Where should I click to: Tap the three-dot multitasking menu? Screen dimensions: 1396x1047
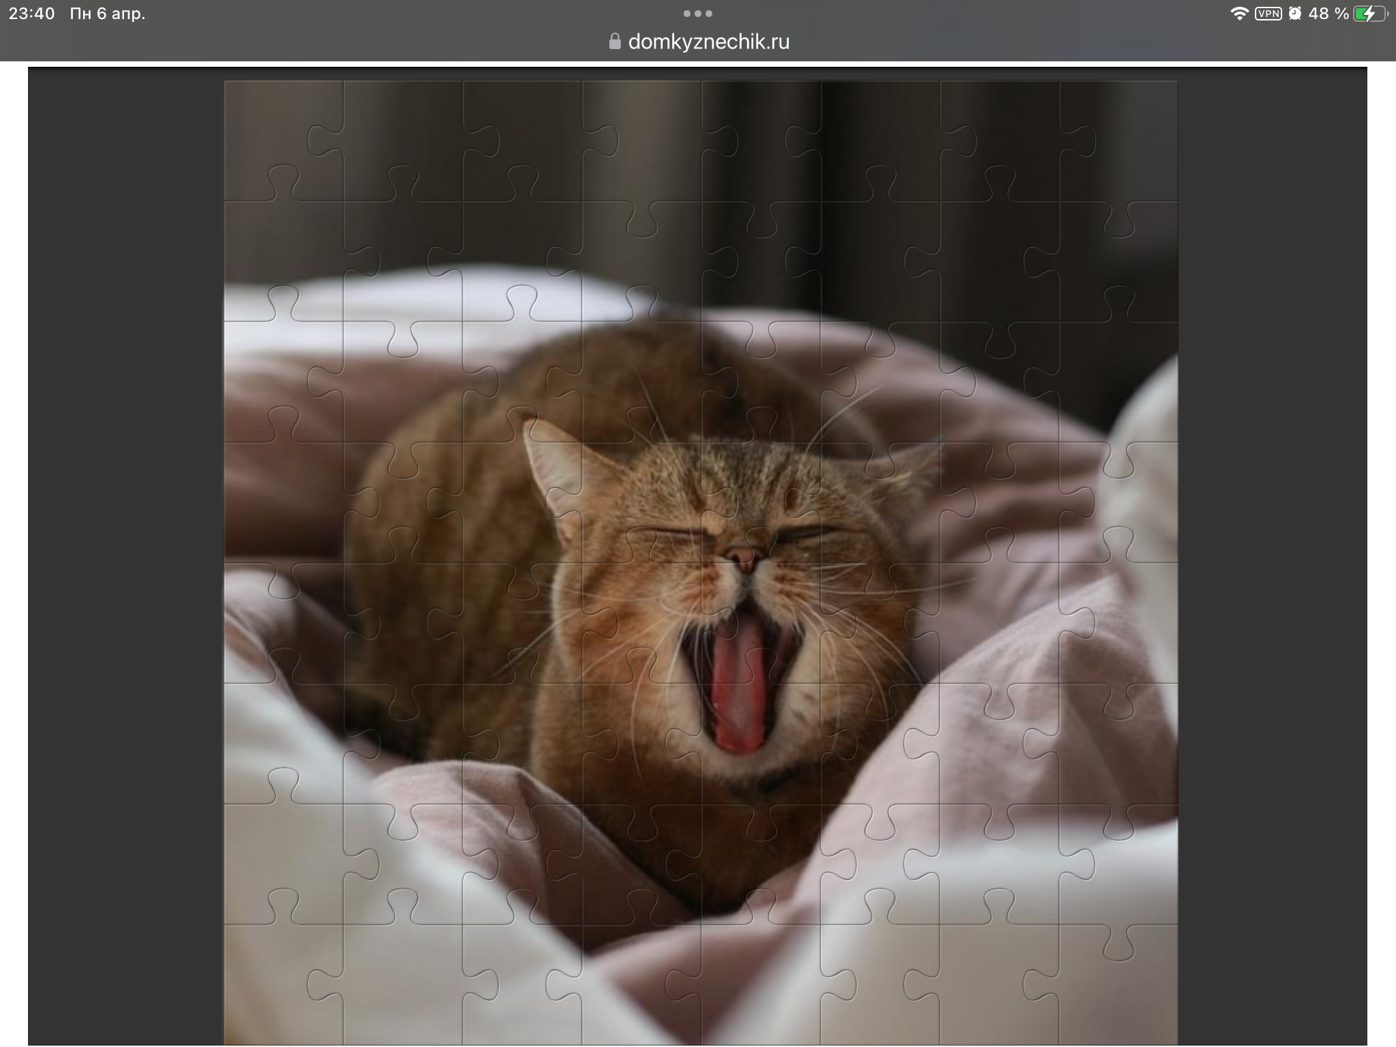coord(697,14)
